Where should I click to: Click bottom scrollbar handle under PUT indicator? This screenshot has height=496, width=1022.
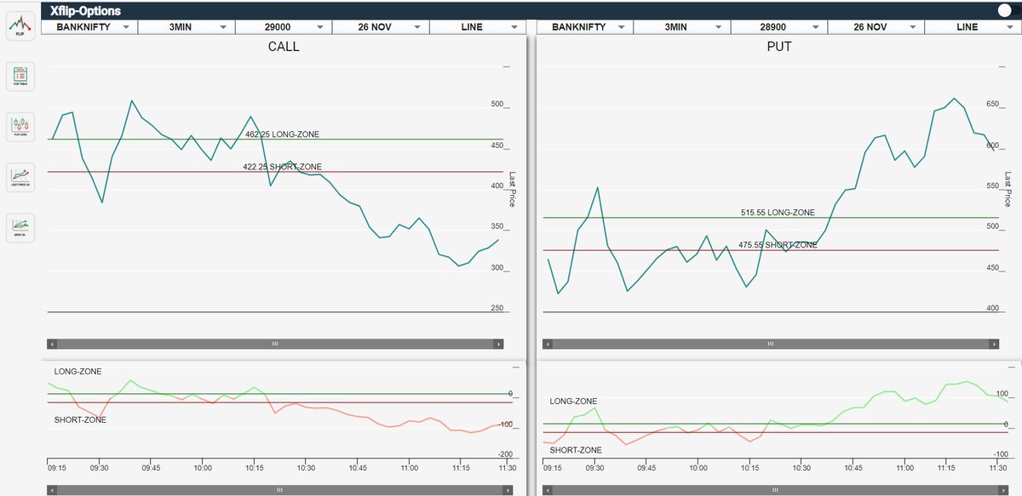(776, 491)
